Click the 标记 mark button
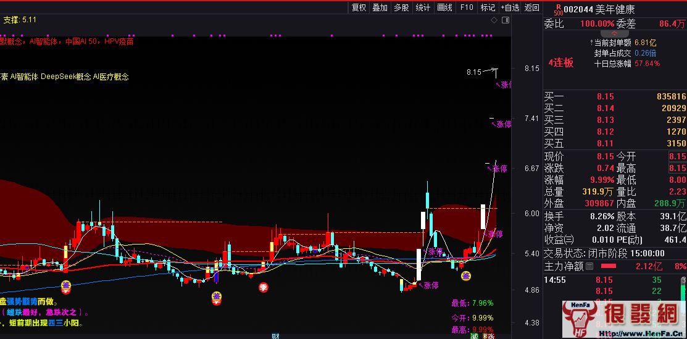This screenshot has width=687, height=339. [x=488, y=7]
